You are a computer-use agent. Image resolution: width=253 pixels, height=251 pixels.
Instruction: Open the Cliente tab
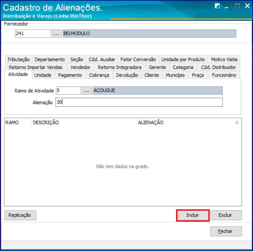point(152,75)
